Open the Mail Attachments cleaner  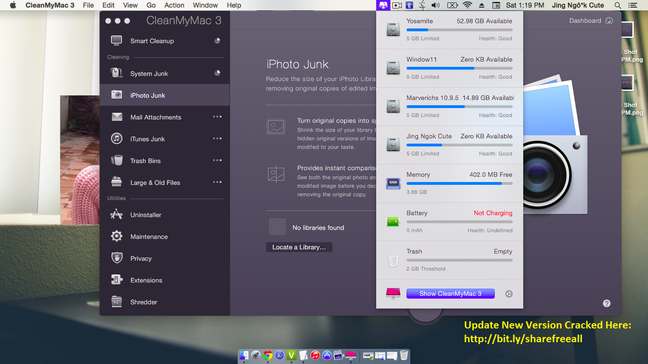tap(156, 117)
